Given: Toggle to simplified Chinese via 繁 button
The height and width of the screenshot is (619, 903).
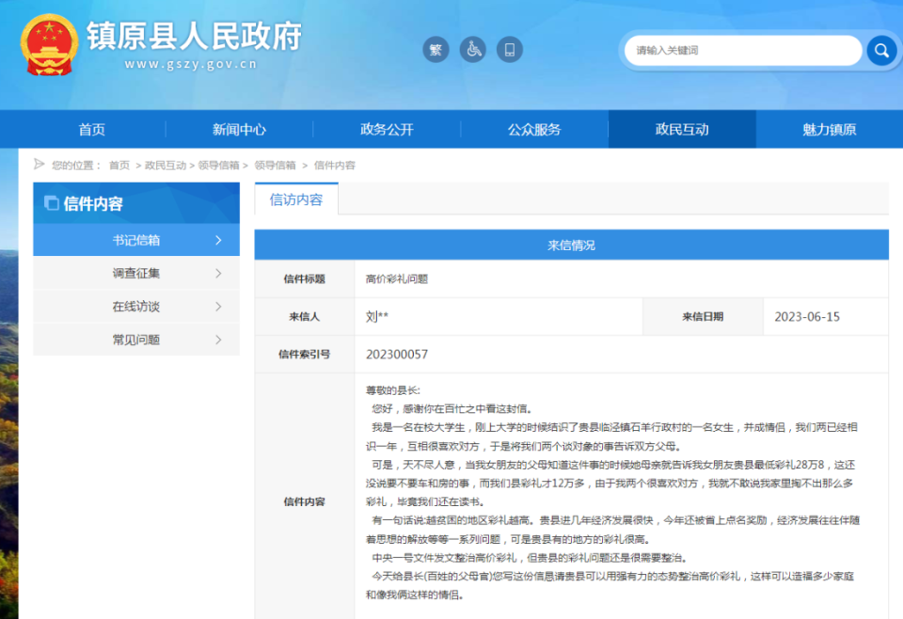Looking at the screenshot, I should (436, 49).
